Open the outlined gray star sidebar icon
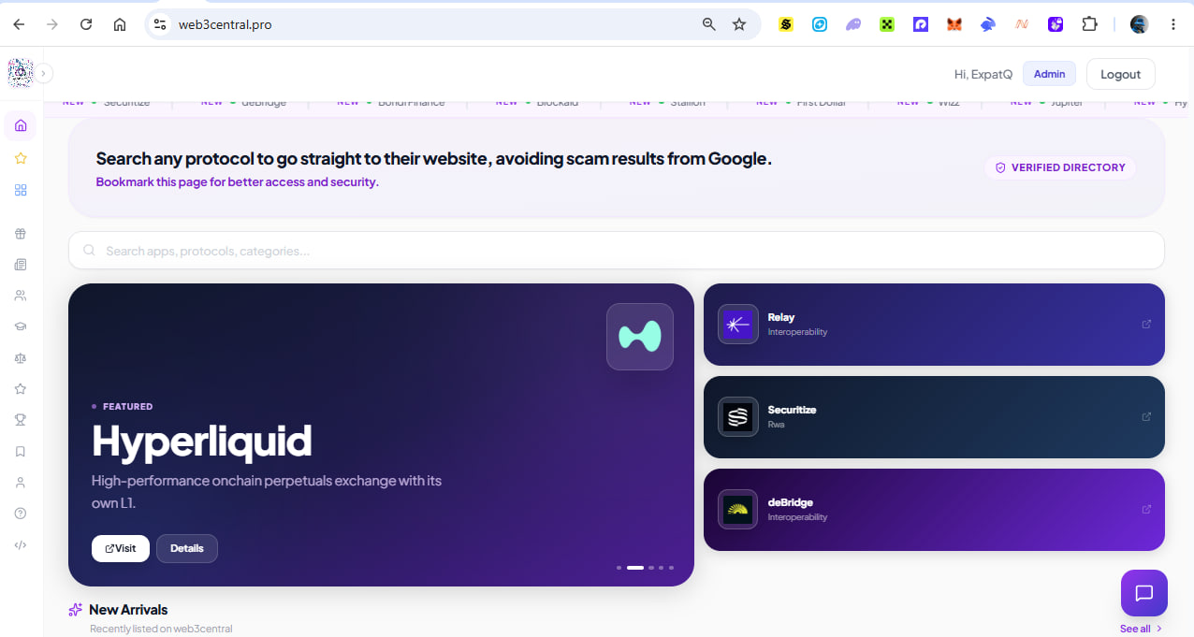Screen dimensions: 1194x637 tap(21, 389)
